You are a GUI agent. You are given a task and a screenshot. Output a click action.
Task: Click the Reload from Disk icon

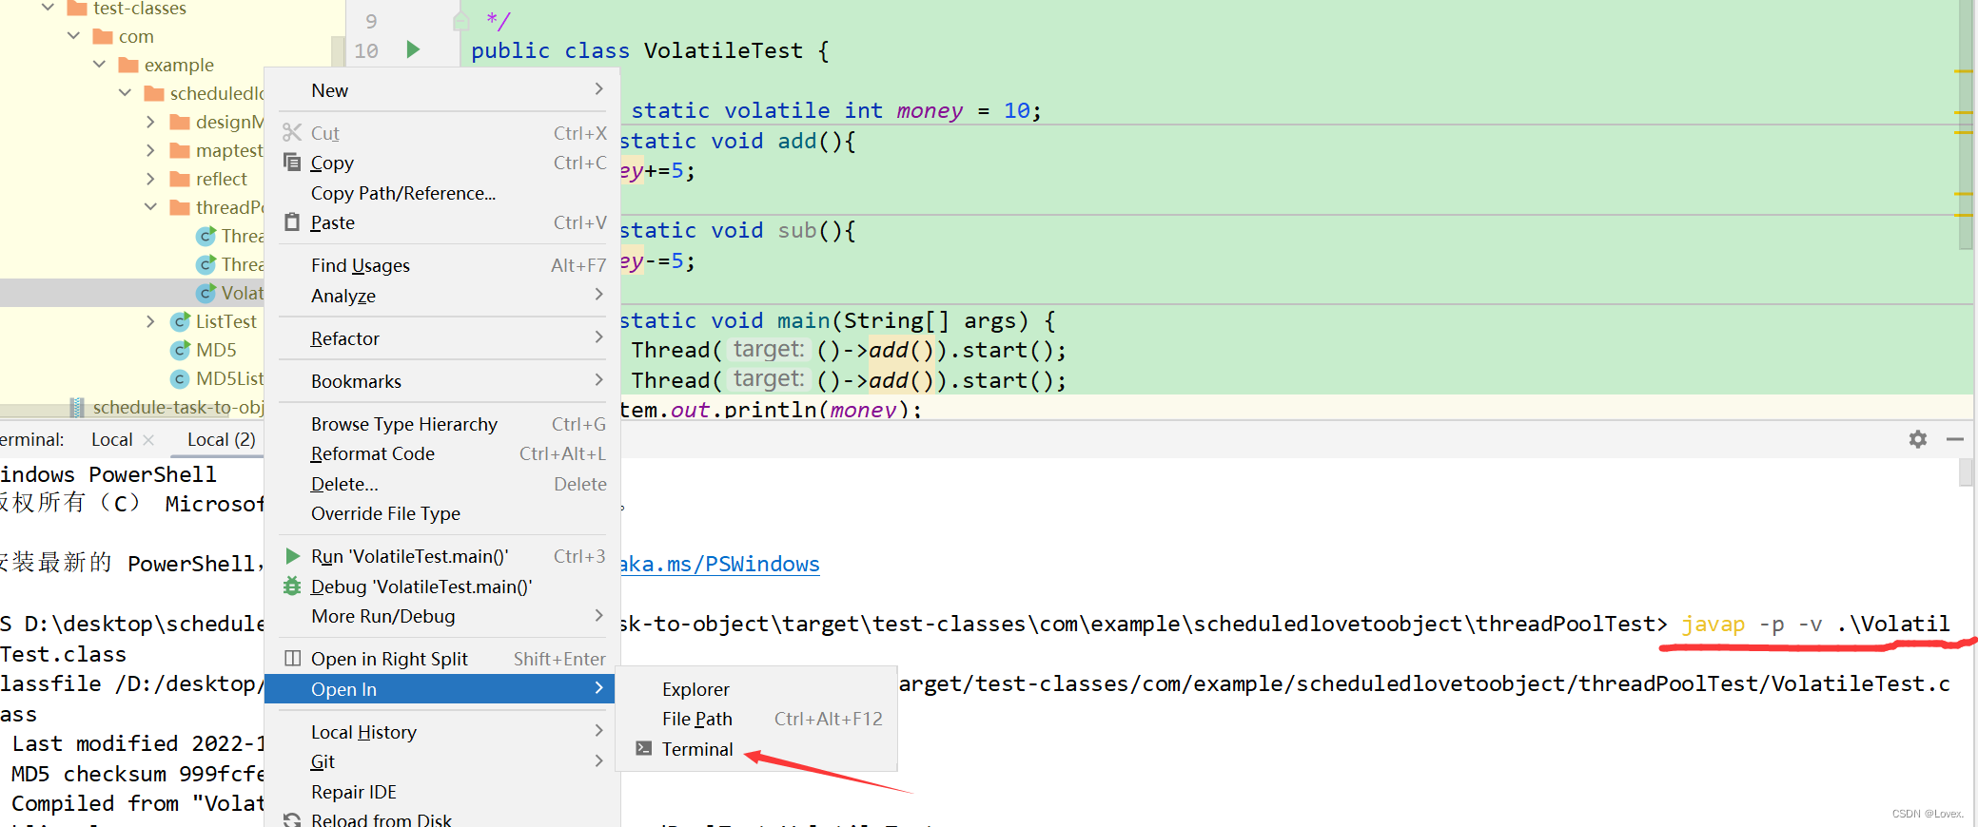tap(292, 819)
